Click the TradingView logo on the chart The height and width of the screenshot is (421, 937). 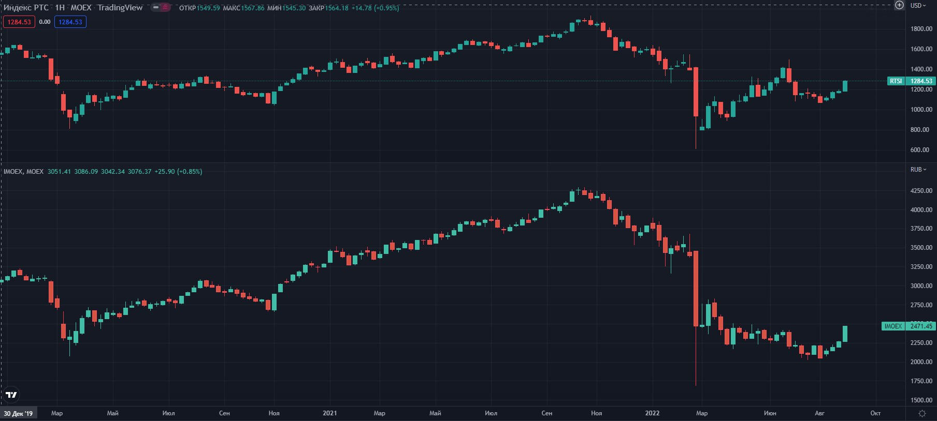tap(11, 395)
